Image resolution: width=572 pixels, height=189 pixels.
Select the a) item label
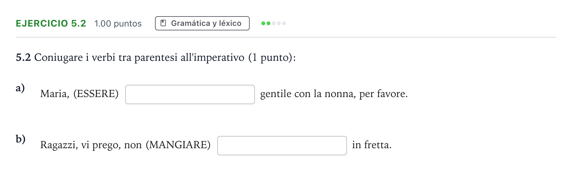(x=20, y=88)
